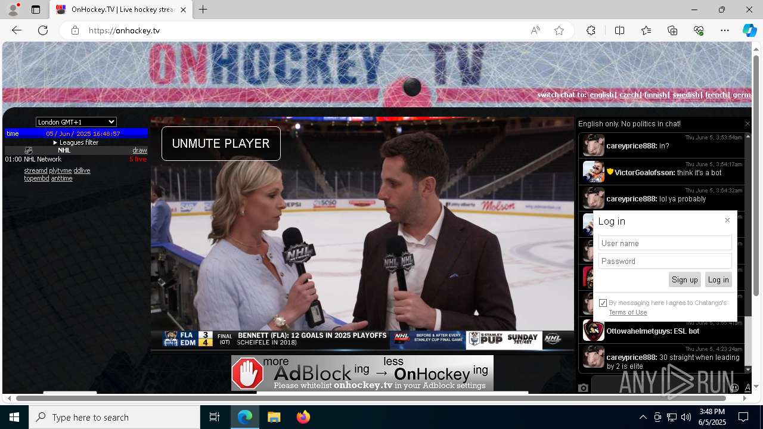
Task: Switch chat to english
Action: [601, 95]
